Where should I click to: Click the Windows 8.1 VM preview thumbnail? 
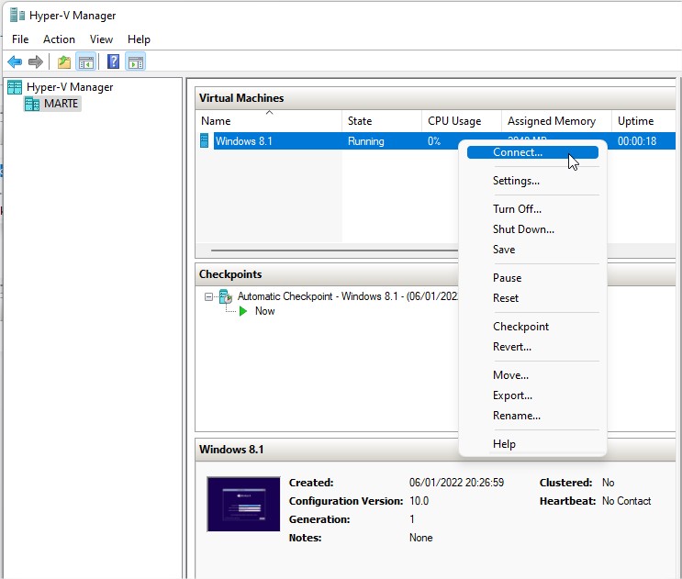click(x=243, y=505)
